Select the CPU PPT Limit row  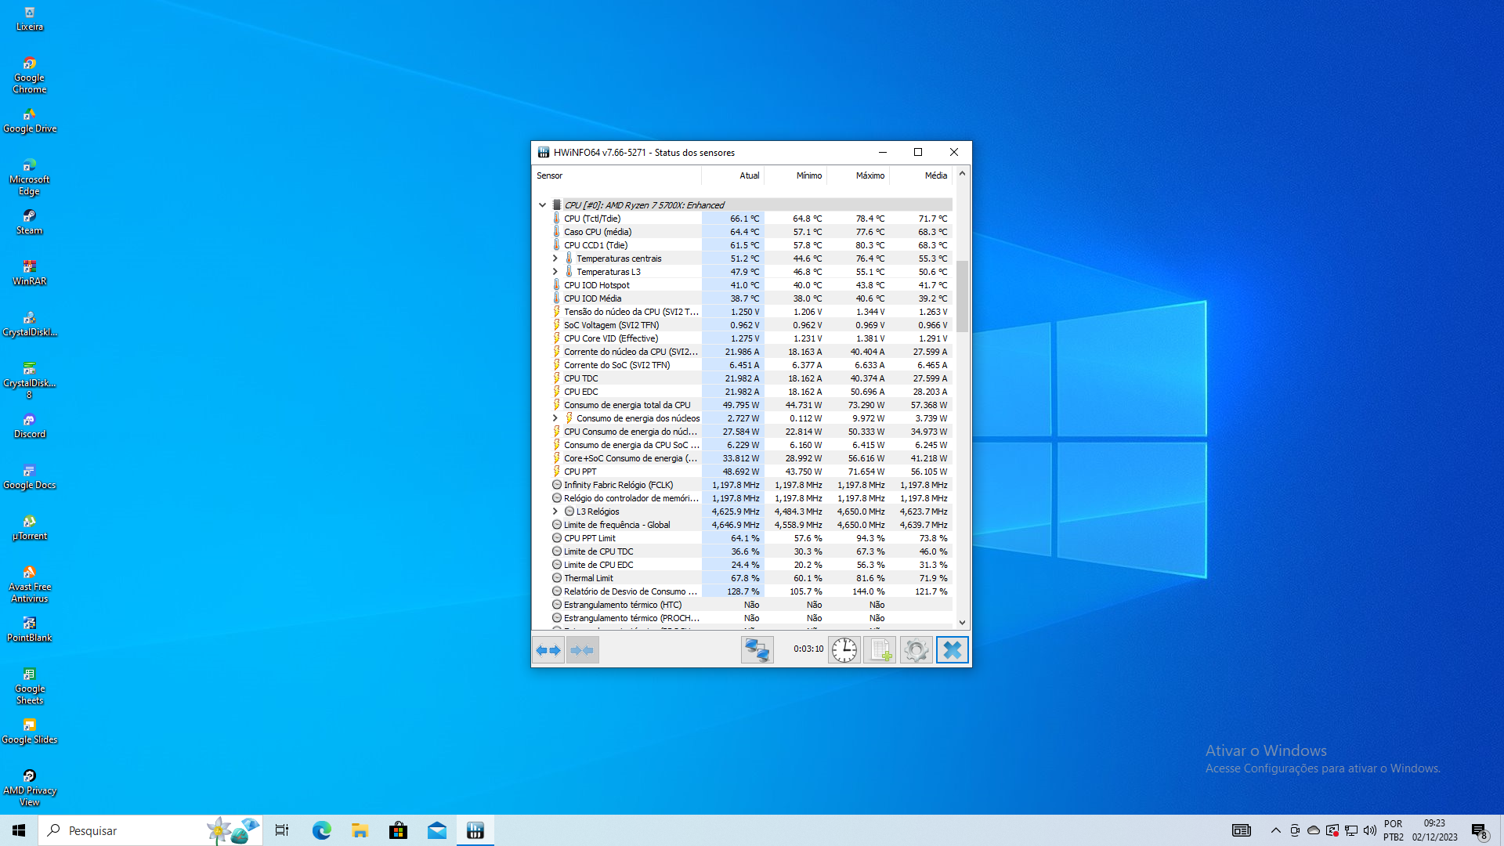pos(743,538)
